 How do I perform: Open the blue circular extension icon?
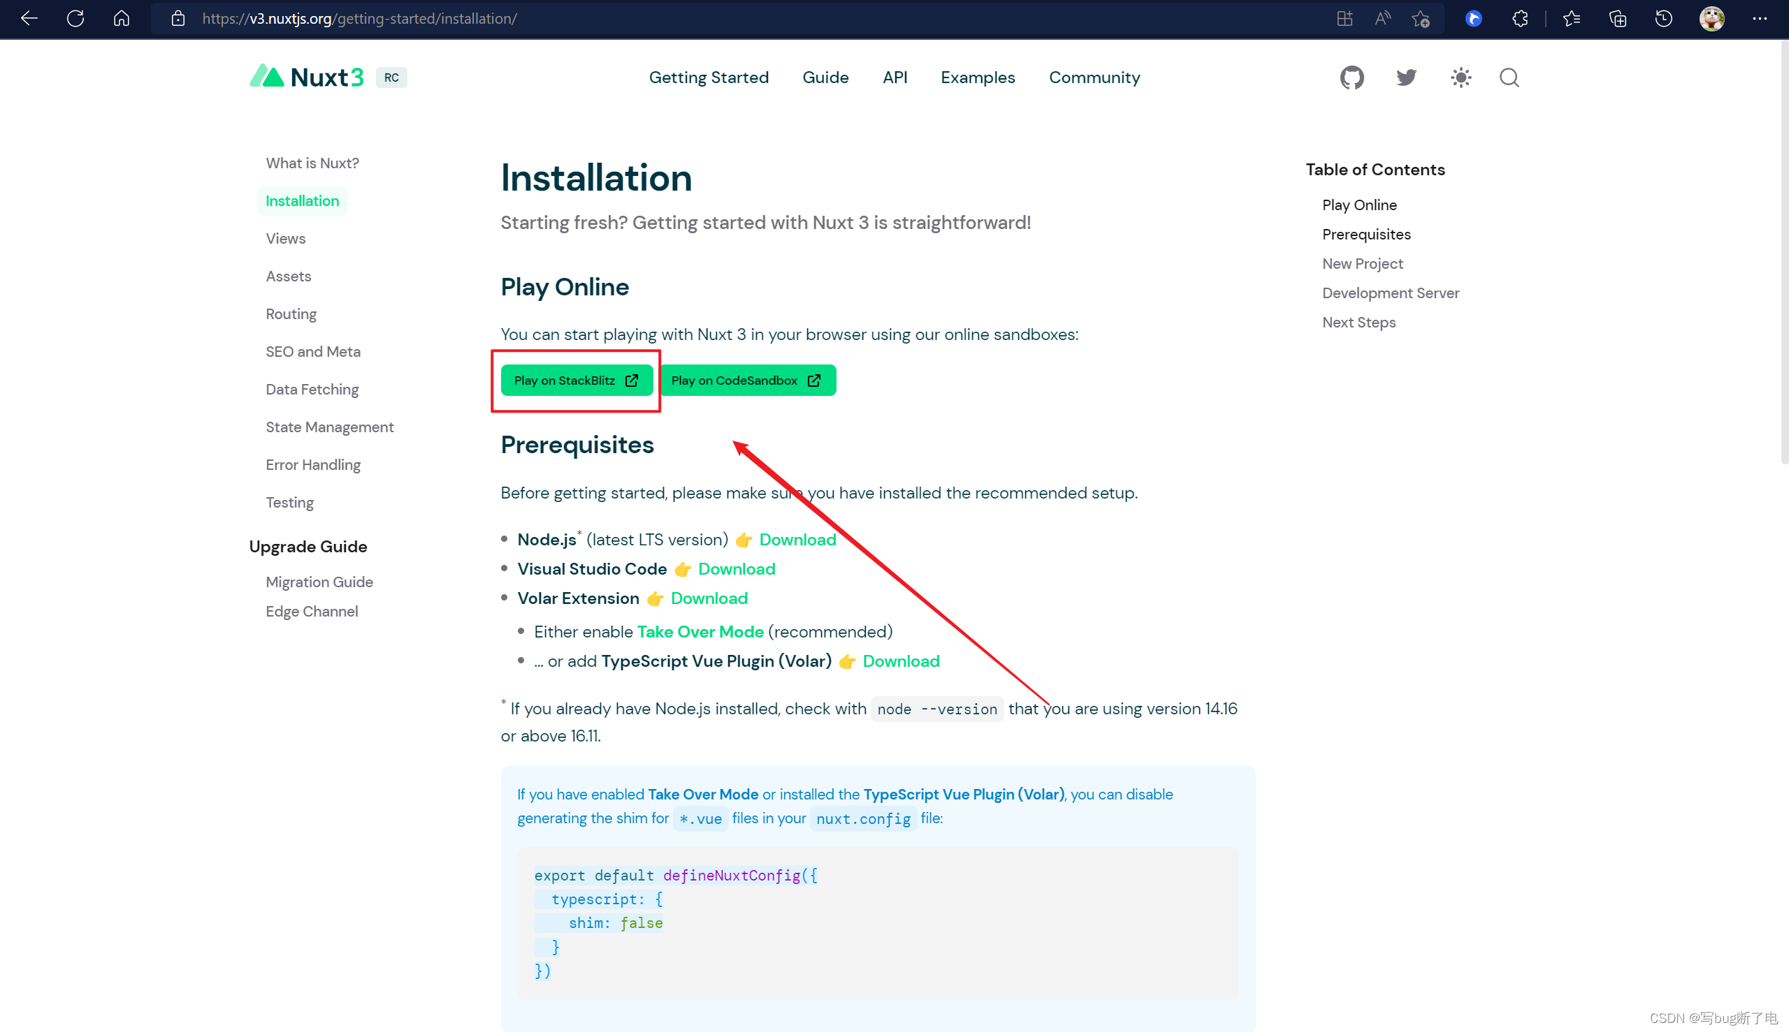point(1473,18)
